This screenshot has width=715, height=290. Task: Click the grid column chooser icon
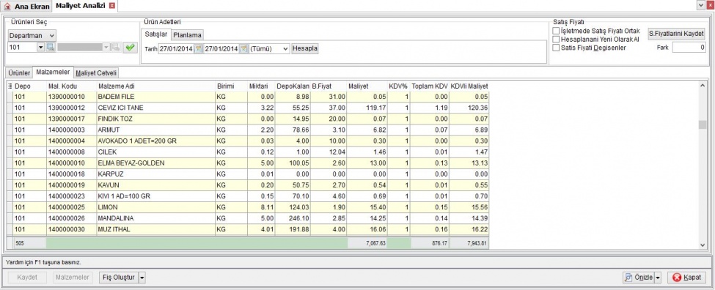click(10, 86)
